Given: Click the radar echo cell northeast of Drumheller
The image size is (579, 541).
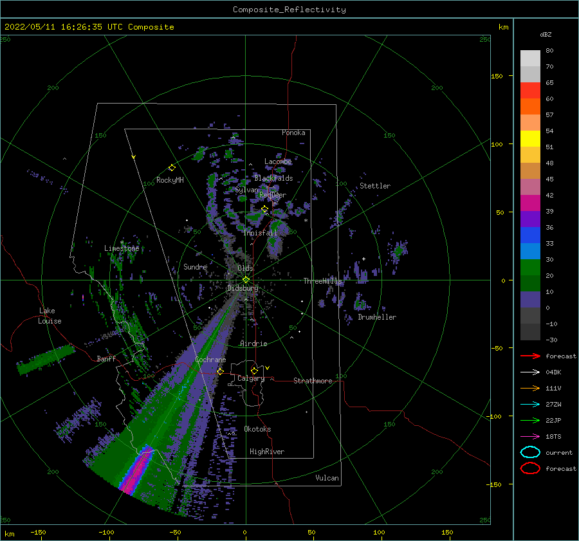Looking at the screenshot, I should click(398, 251).
